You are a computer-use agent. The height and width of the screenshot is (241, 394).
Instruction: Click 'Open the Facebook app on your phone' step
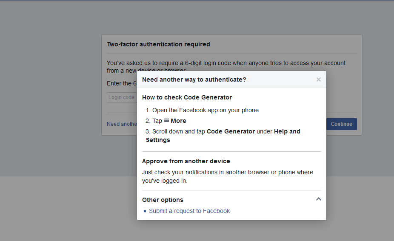205,110
